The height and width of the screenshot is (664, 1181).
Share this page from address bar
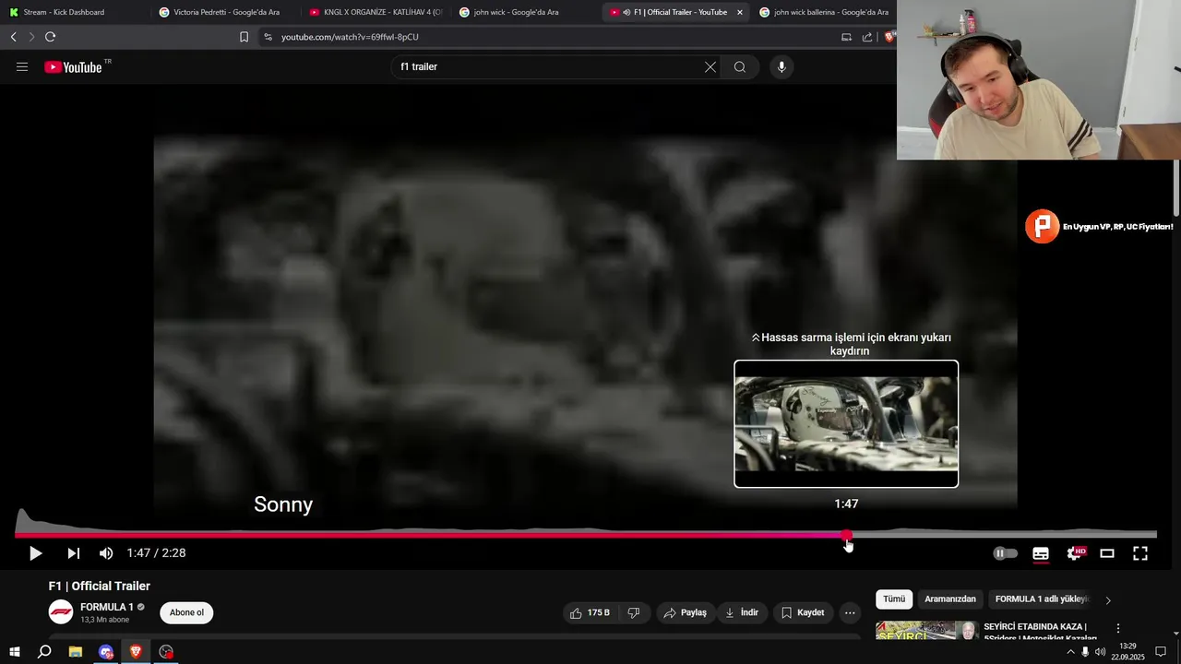click(867, 37)
